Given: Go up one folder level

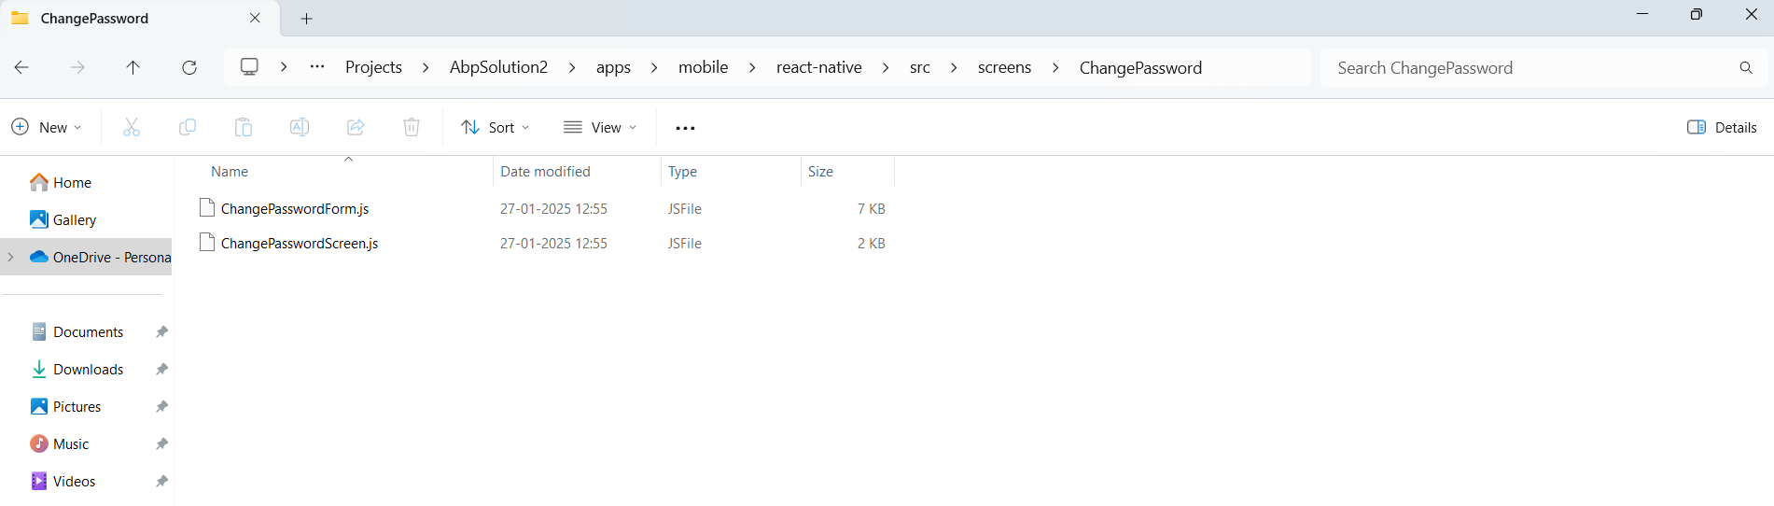Looking at the screenshot, I should 133,68.
